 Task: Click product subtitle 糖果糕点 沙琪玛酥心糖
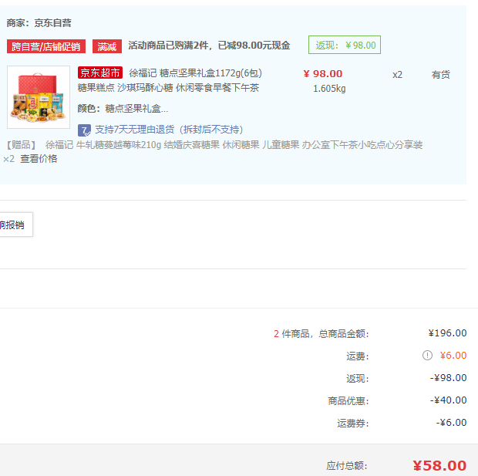point(168,88)
